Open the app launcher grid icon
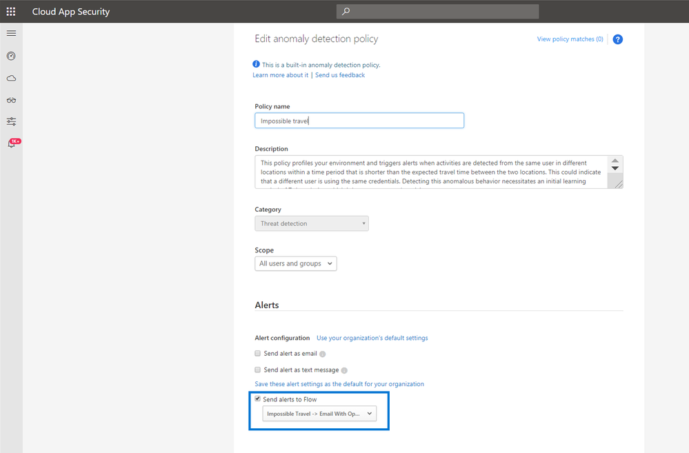This screenshot has width=689, height=453. coord(11,12)
